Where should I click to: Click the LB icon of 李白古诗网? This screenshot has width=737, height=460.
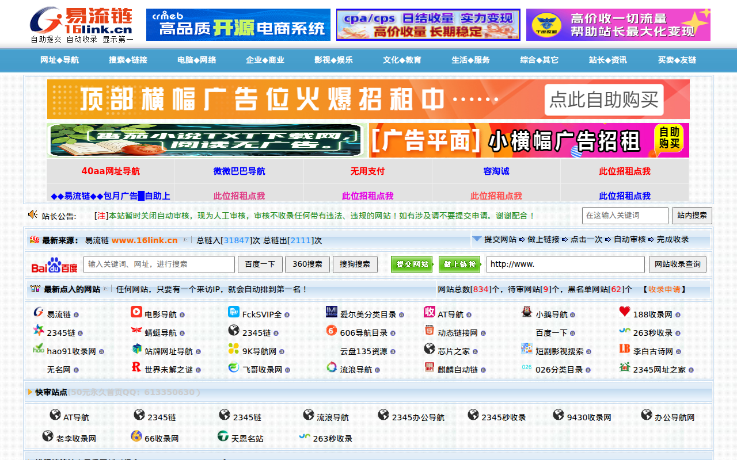625,348
